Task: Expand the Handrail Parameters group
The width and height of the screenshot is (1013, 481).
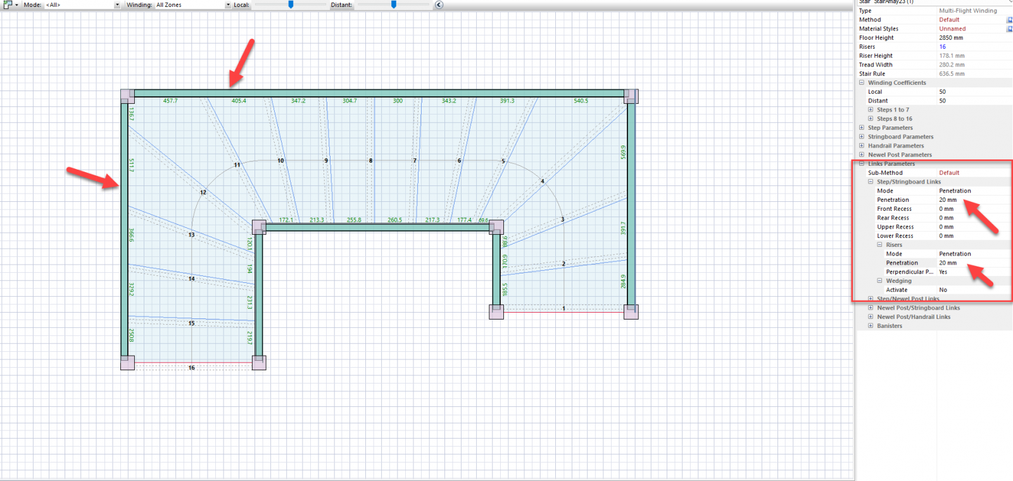Action: 862,146
